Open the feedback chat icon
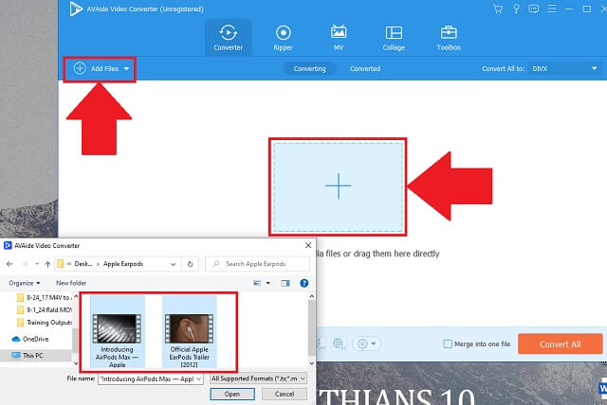Screen dimensions: 607x405 click(x=534, y=8)
